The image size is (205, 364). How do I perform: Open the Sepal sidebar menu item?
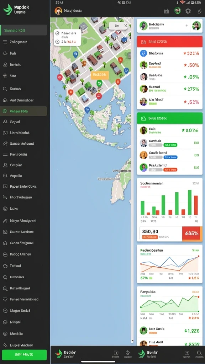[x=23, y=122]
